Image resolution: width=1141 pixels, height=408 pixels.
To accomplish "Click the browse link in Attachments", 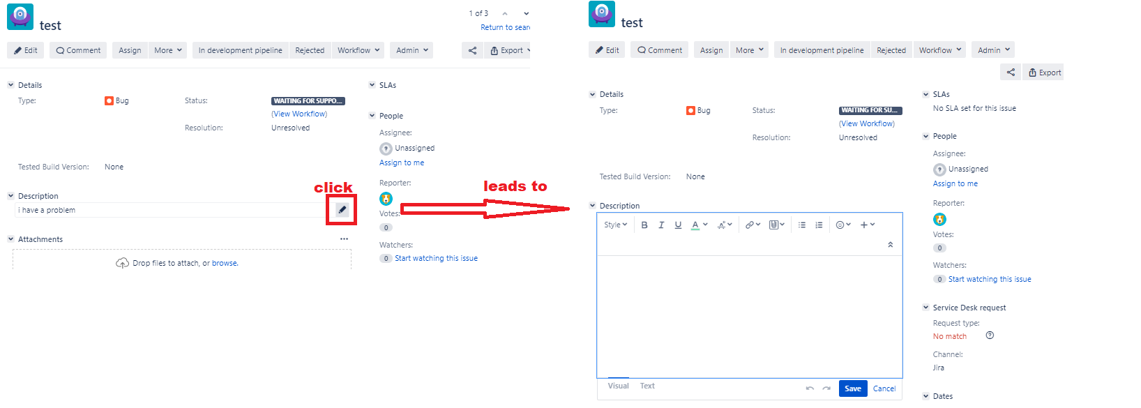I will (225, 263).
